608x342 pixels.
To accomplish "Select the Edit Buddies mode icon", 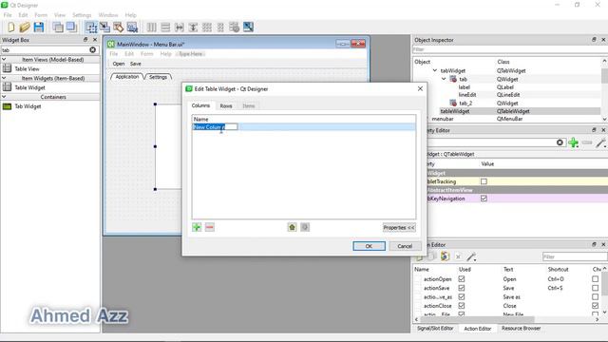I will [x=118, y=28].
